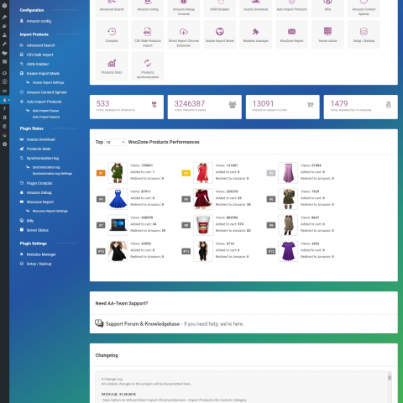Expand the Top 10 products dropdown
403x403 pixels.
coord(115,142)
